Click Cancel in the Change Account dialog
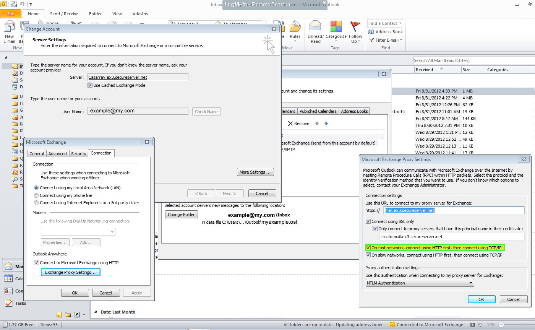 click(262, 193)
